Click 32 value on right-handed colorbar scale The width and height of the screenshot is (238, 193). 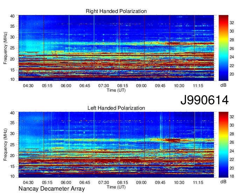(x=232, y=23)
